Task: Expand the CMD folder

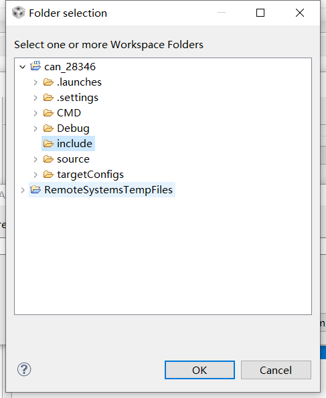Action: [x=35, y=113]
